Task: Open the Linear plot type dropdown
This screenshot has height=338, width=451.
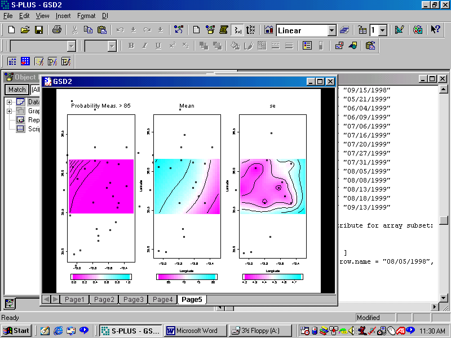Action: 331,30
